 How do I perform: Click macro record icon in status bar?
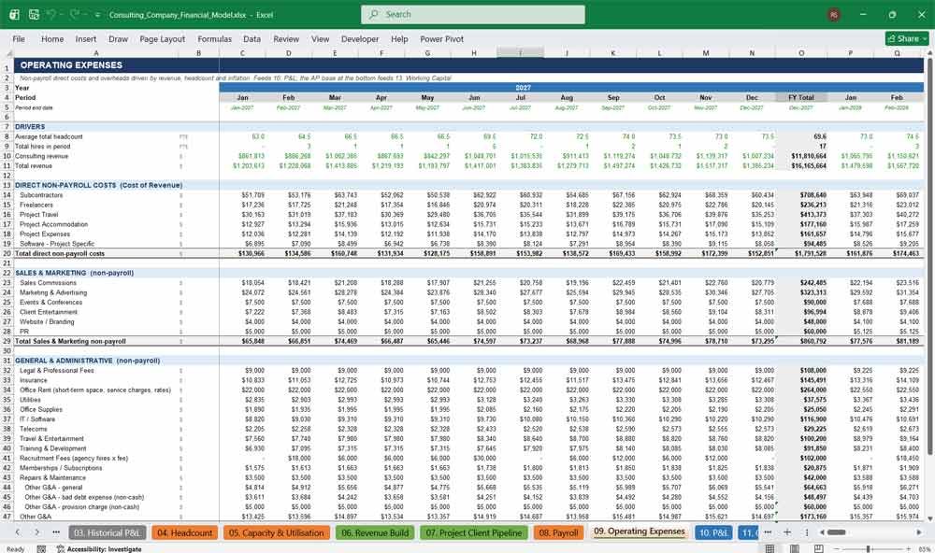(41, 549)
